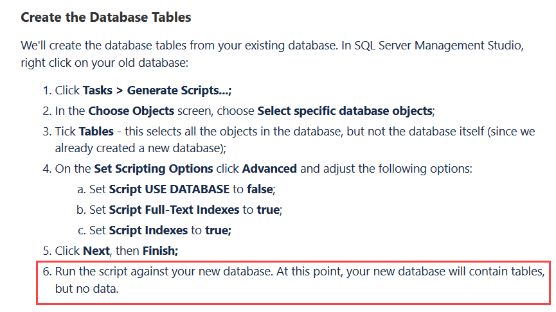Image resolution: width=556 pixels, height=312 pixels.
Task: Click the bold 'Choose Objects' text
Action: click(131, 111)
